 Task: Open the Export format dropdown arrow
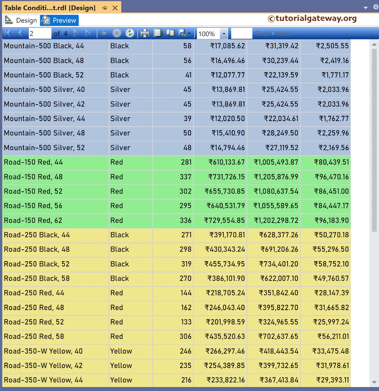[189, 33]
